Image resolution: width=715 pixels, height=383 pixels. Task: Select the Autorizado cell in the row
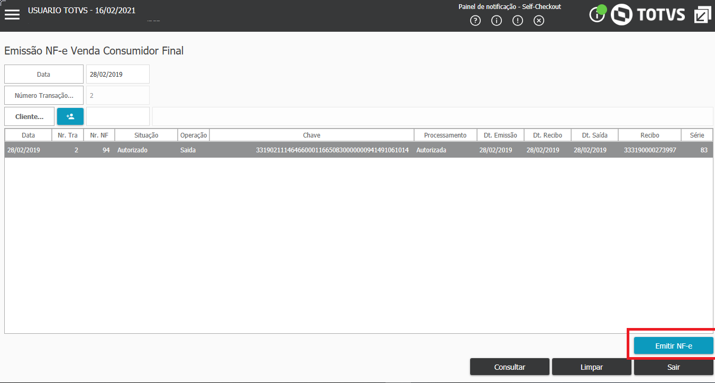click(146, 150)
